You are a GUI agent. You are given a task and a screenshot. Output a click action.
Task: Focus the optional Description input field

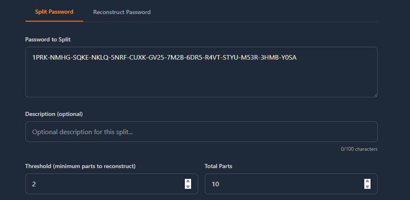tap(201, 132)
